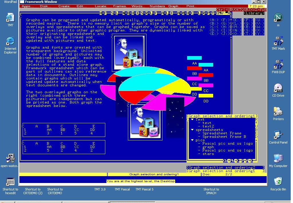This screenshot has height=203, width=293.
Task: Click the cyan AA legend swatch
Action: tap(194, 58)
